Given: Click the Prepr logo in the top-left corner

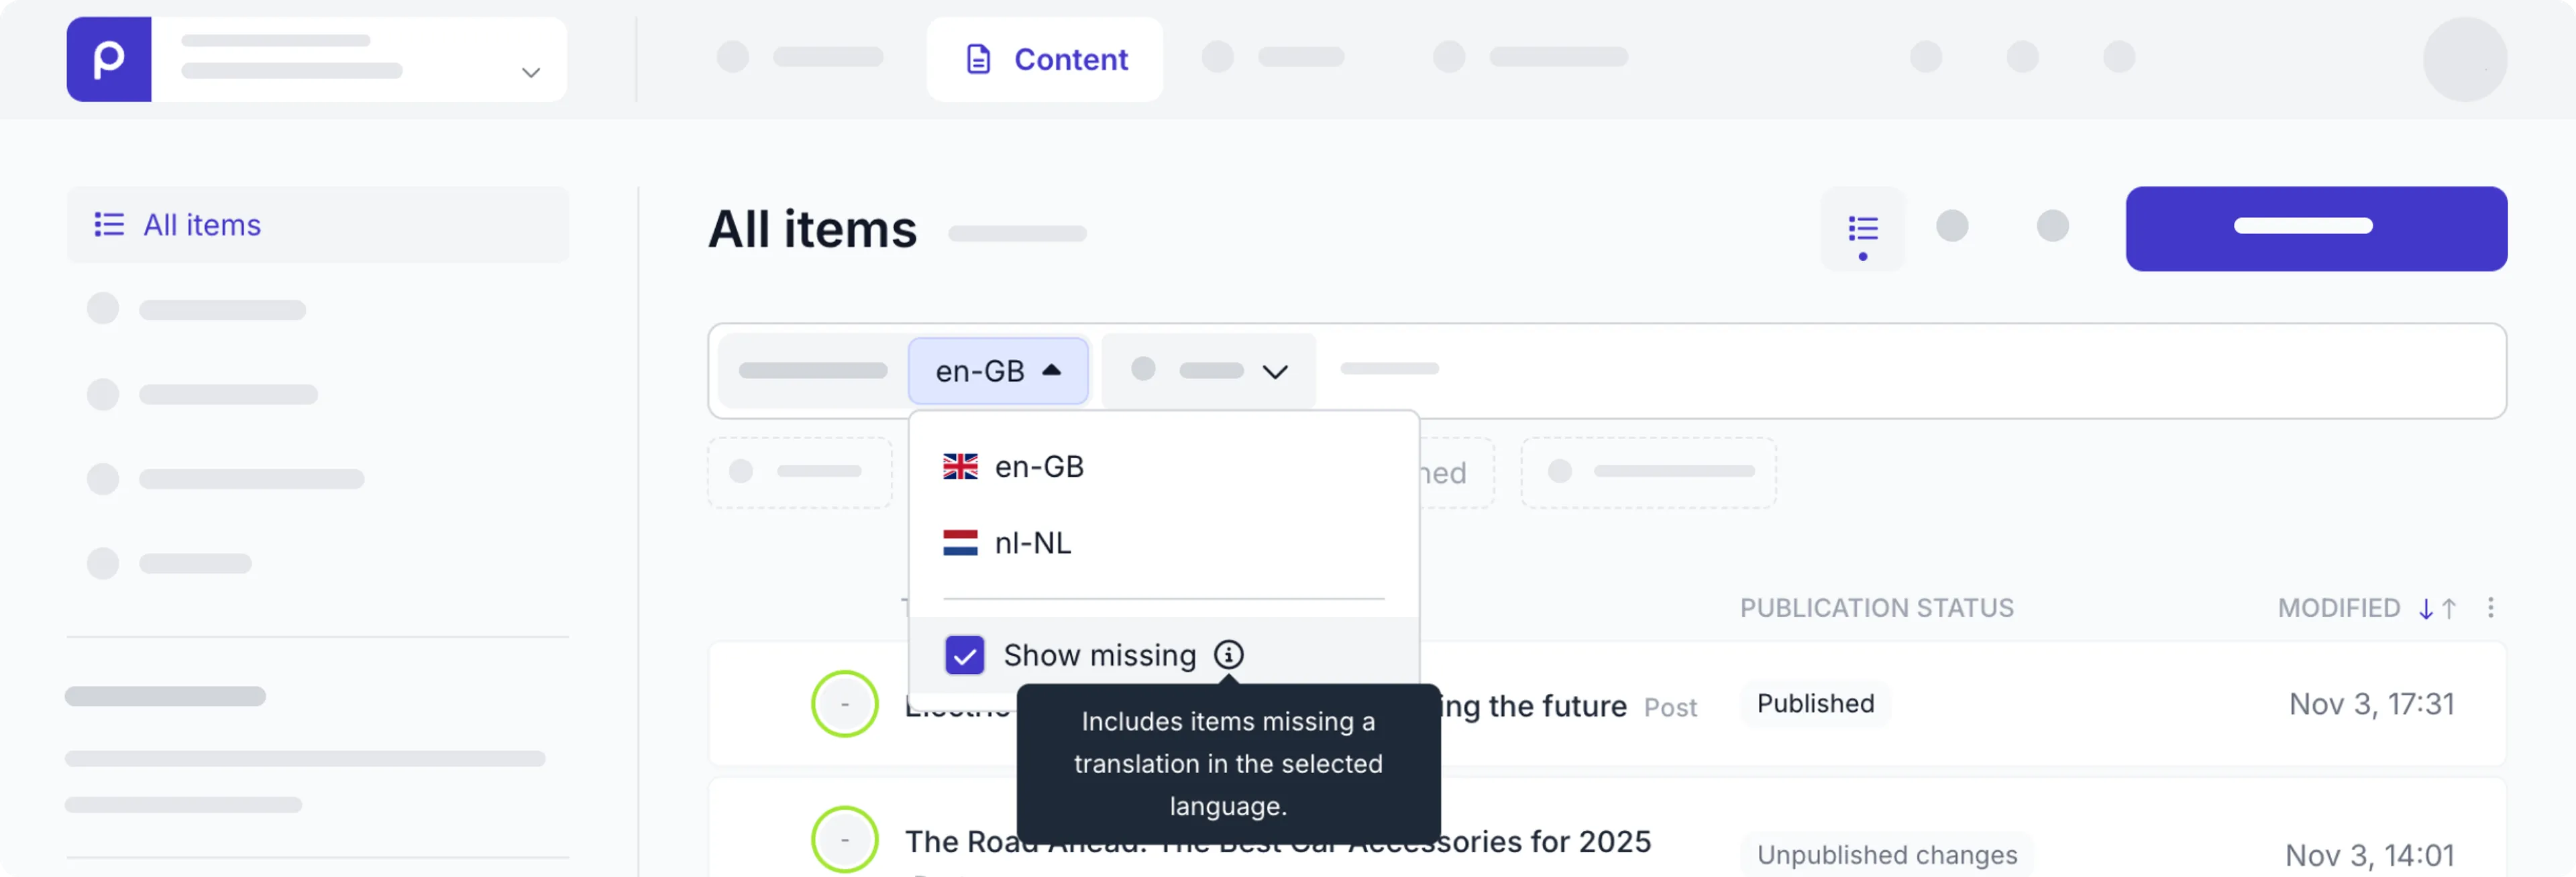Looking at the screenshot, I should pyautogui.click(x=109, y=59).
